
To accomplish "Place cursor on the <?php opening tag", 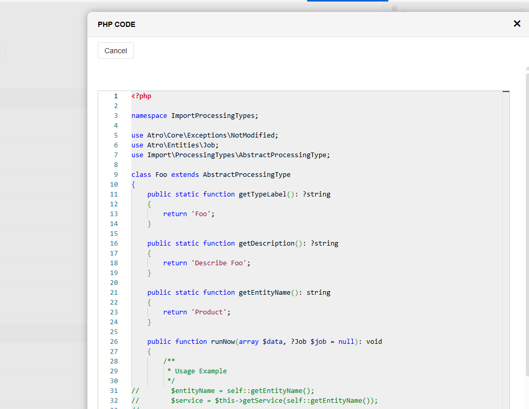I will click(141, 96).
